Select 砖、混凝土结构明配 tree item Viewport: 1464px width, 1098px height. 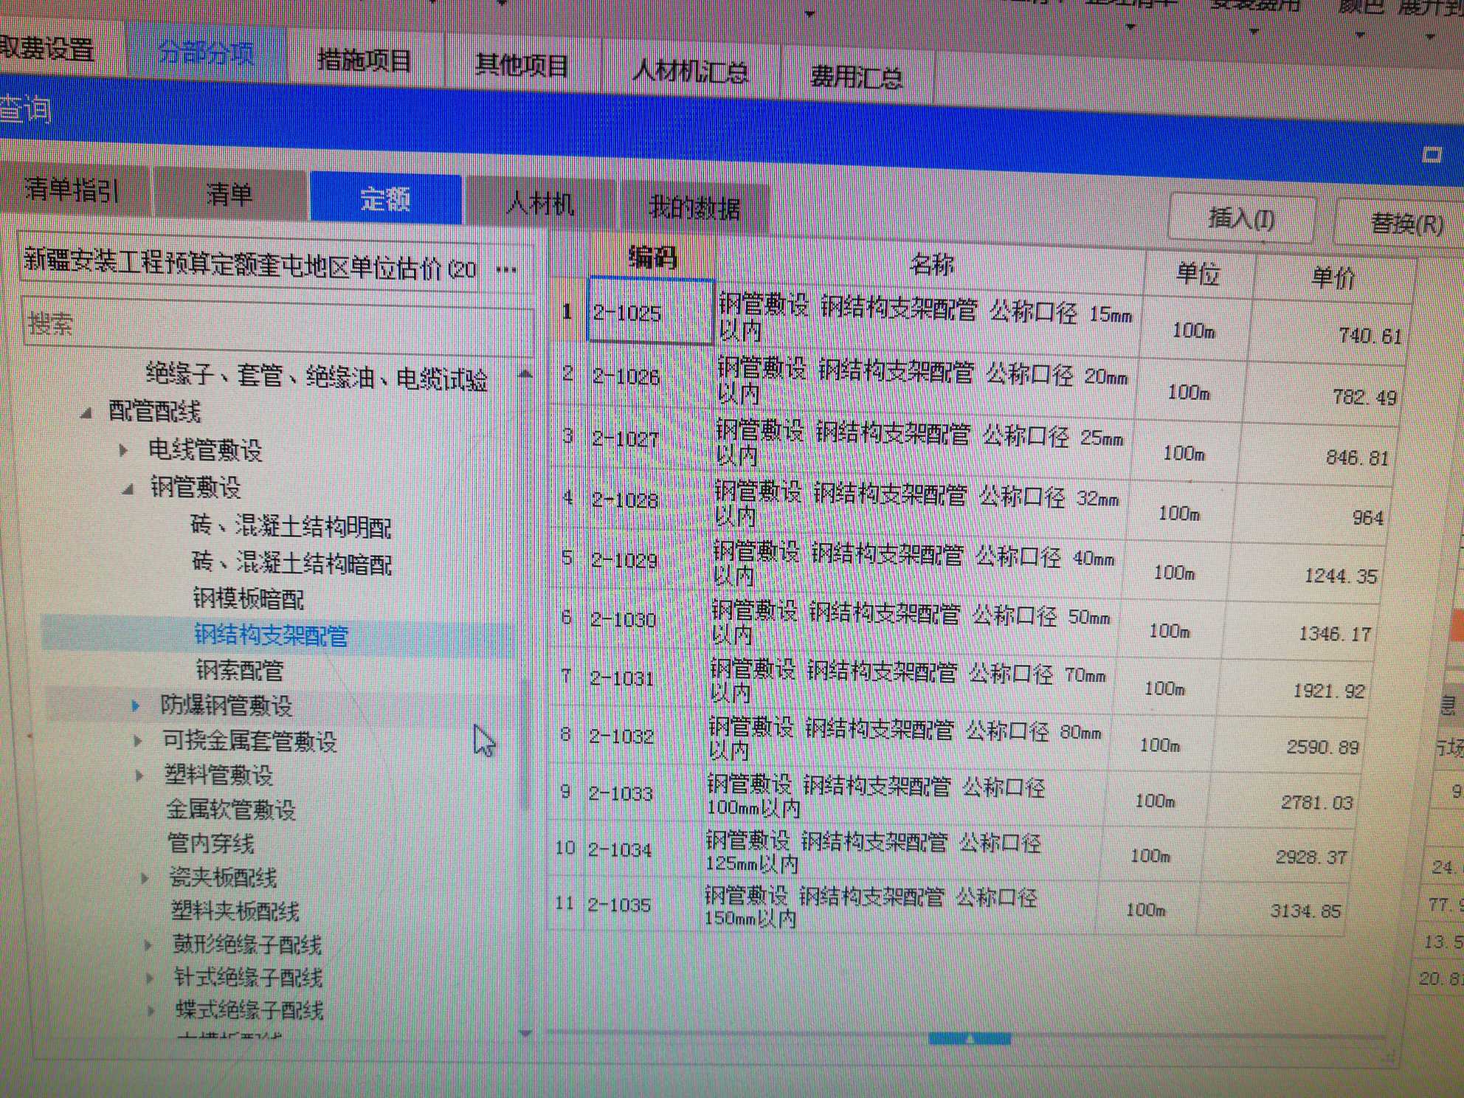[291, 526]
